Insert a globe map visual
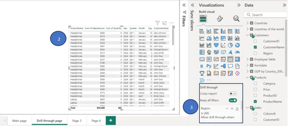Screen dimensions: 288x126 click(x=209, y=52)
